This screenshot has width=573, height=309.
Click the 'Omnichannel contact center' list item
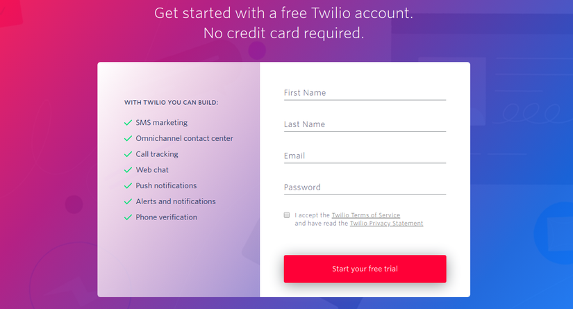tap(184, 139)
